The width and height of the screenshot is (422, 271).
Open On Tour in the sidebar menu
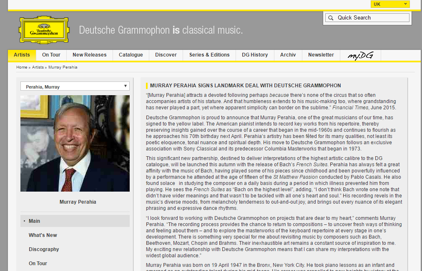click(x=38, y=264)
